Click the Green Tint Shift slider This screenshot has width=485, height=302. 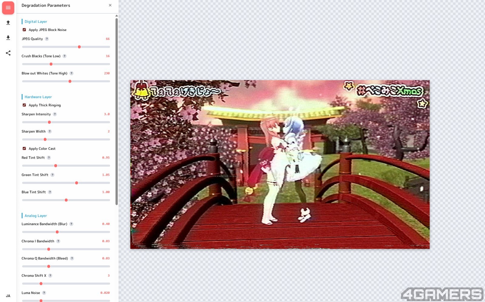[66, 183]
